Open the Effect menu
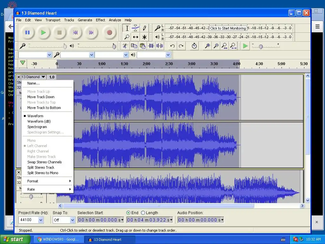325x244 pixels. [100, 20]
